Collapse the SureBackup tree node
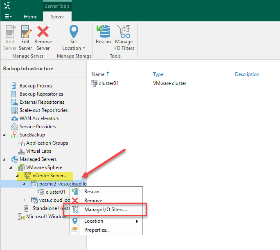 click(x=5, y=135)
